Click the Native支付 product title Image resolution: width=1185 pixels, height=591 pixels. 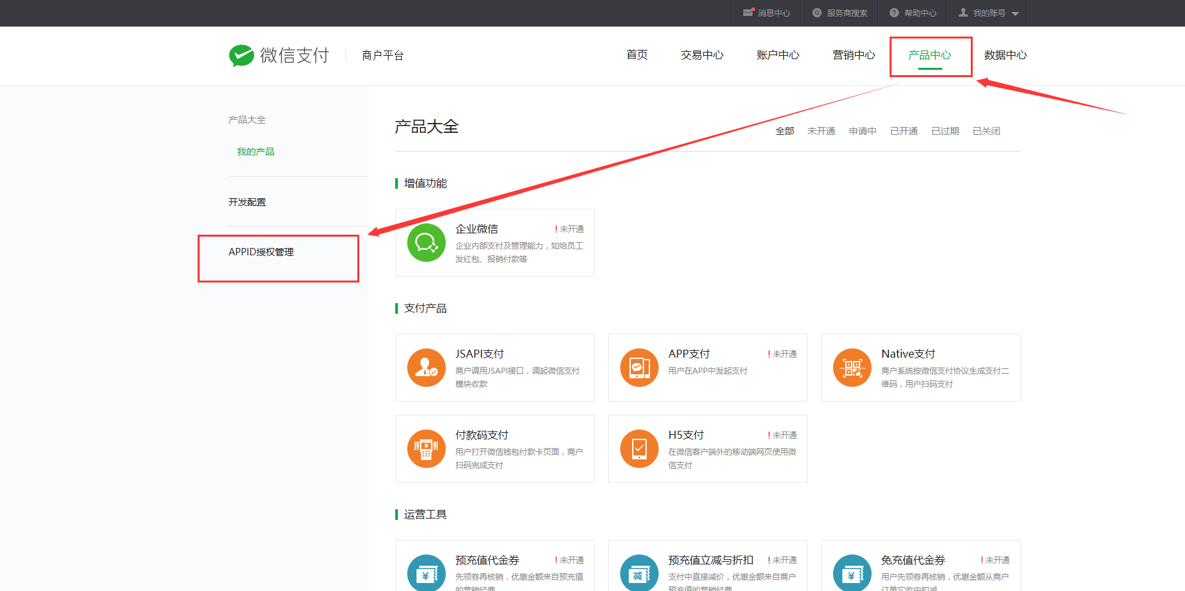coord(908,354)
